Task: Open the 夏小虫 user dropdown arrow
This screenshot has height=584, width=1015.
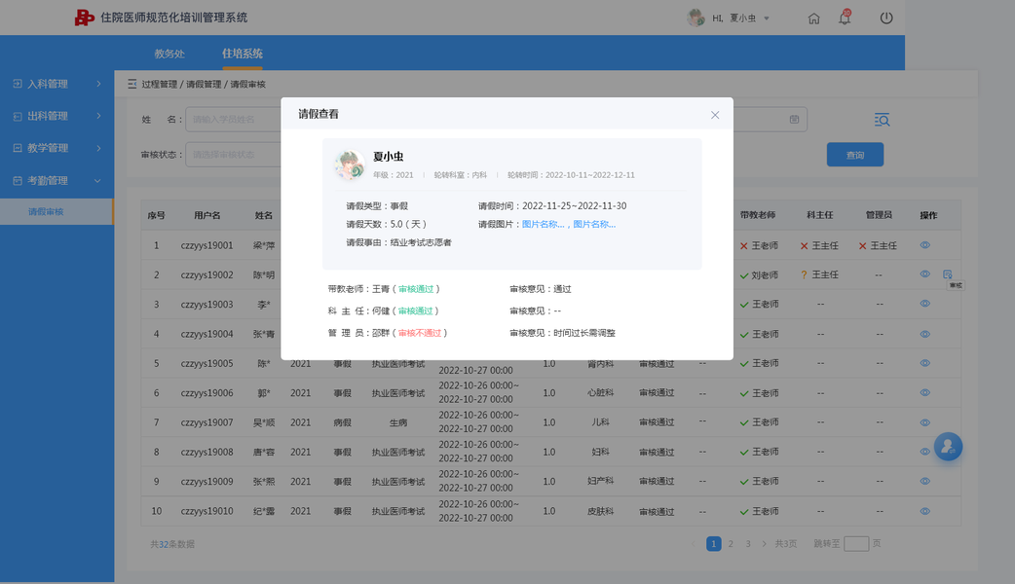Action: point(767,18)
